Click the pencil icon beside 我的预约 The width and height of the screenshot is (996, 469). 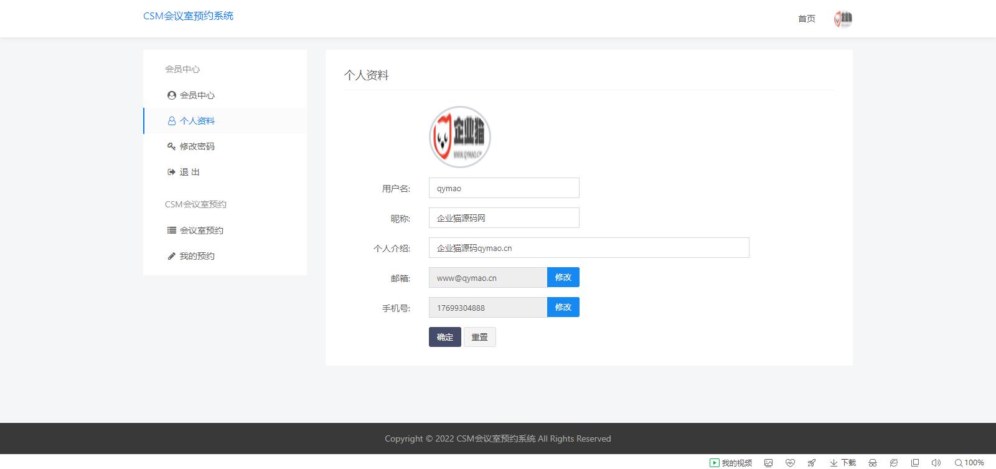click(x=172, y=256)
